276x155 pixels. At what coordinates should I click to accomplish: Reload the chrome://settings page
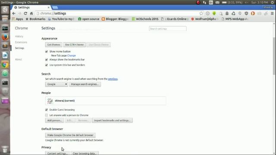[25, 13]
